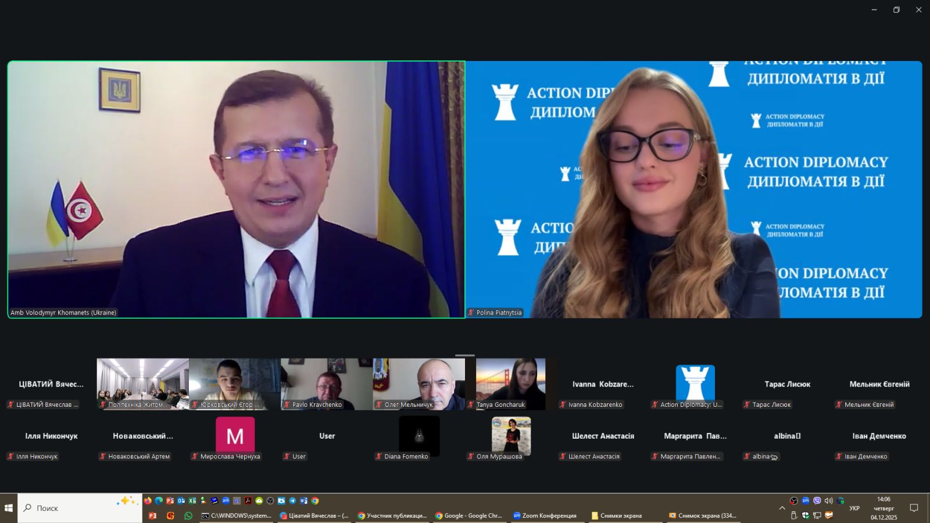
Task: Switch the УКР keyboard language indicator
Action: click(x=854, y=508)
